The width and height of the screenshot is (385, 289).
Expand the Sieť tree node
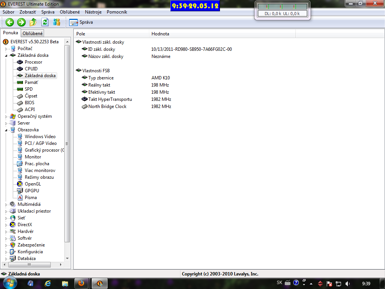coord(6,218)
